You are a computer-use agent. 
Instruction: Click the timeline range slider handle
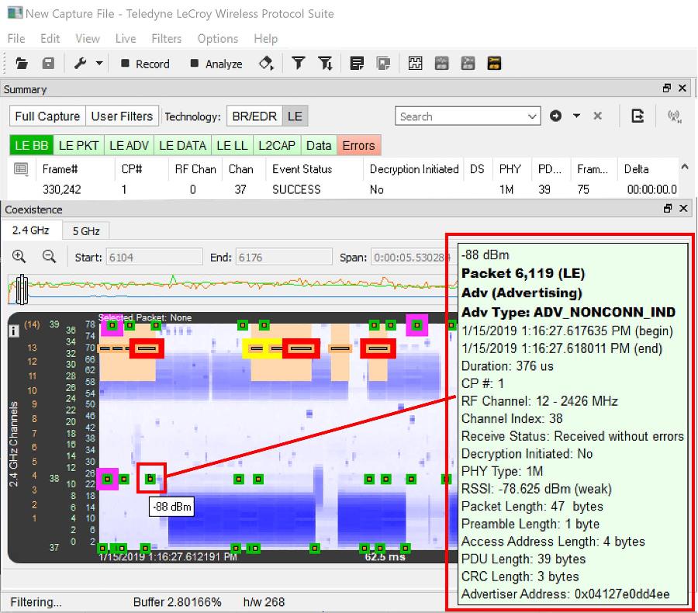point(23,289)
